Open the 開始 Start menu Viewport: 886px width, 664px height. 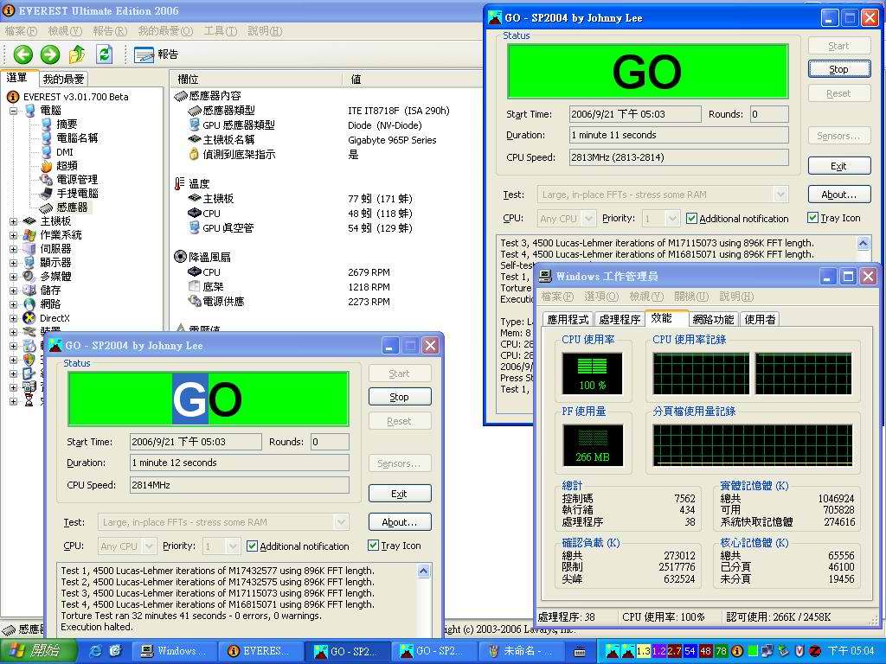[x=37, y=651]
